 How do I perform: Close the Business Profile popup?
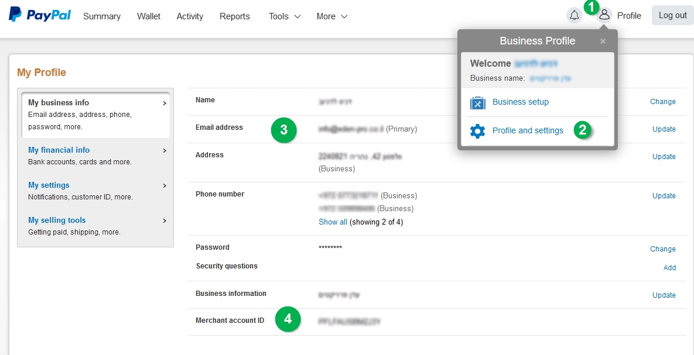(603, 41)
